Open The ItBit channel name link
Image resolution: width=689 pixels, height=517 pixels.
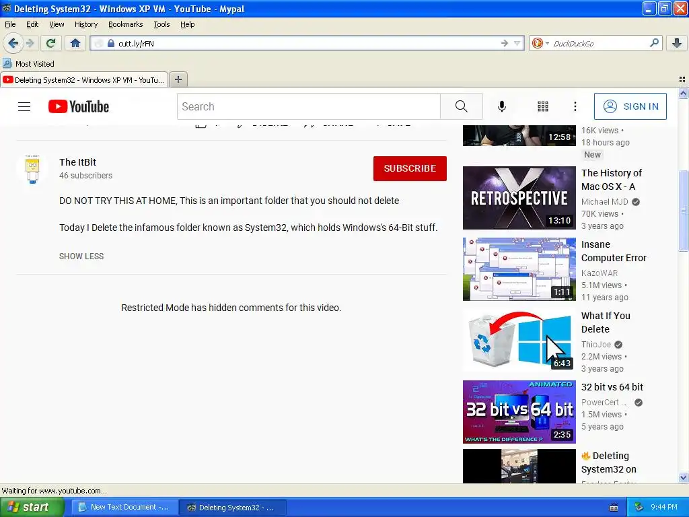pos(78,162)
